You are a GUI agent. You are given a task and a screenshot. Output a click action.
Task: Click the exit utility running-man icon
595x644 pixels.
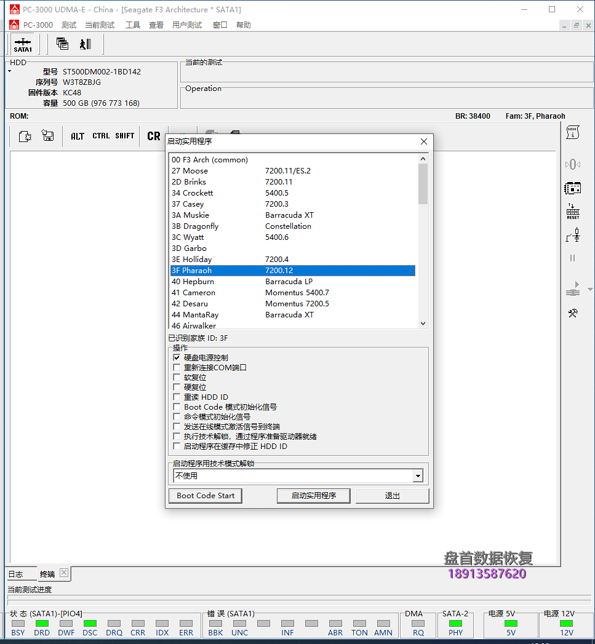click(x=86, y=44)
